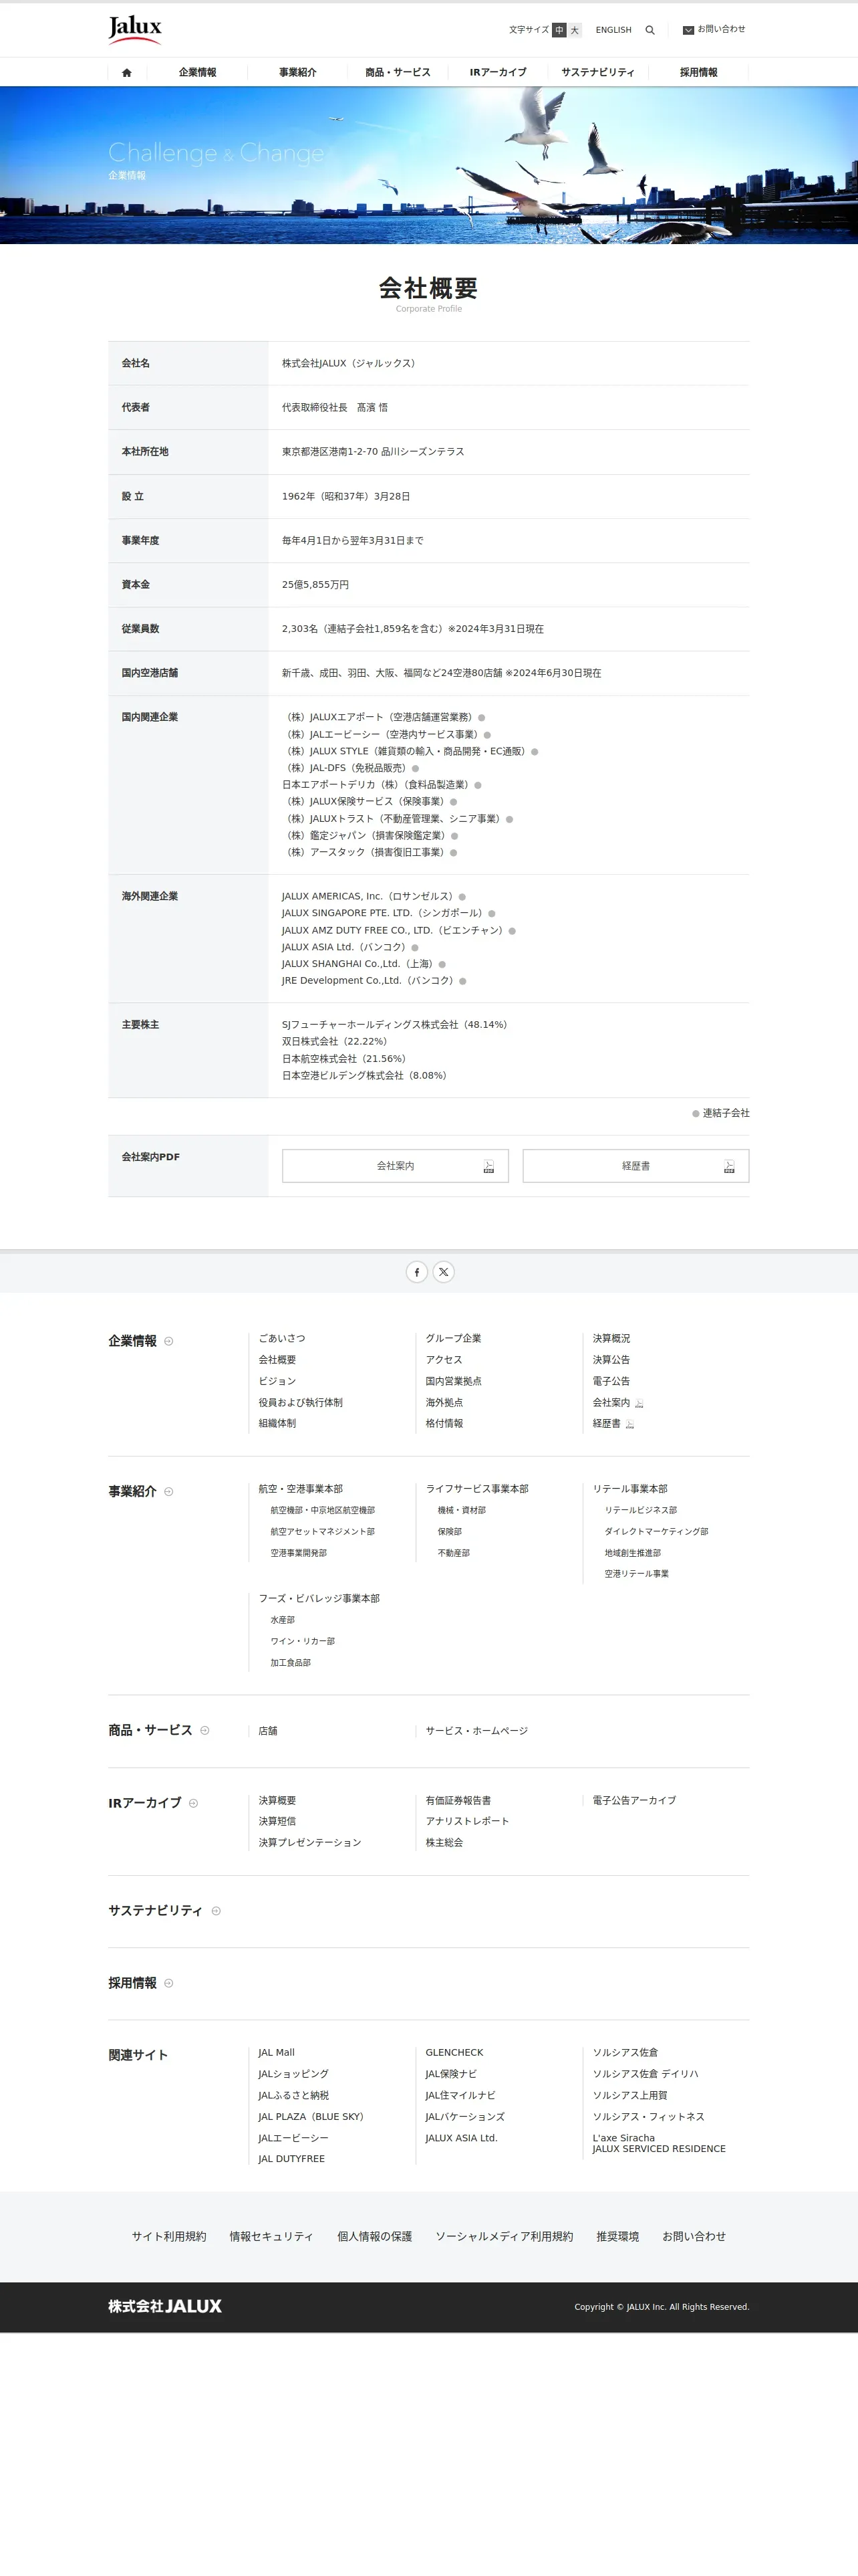Select text 東京都港区港南1-2-70 品川シーズンテラス

click(x=373, y=452)
